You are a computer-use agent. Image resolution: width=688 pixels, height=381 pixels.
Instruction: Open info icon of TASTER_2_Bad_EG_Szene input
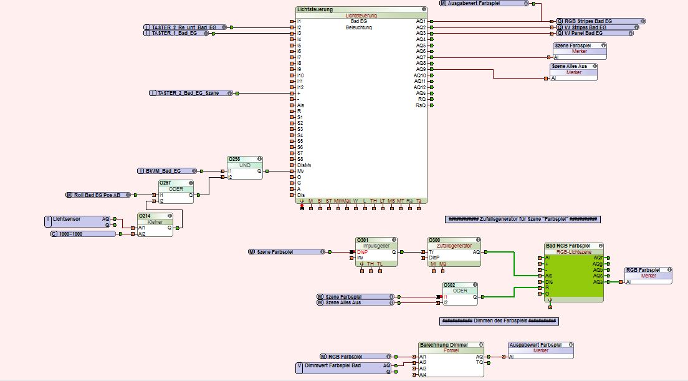click(229, 93)
